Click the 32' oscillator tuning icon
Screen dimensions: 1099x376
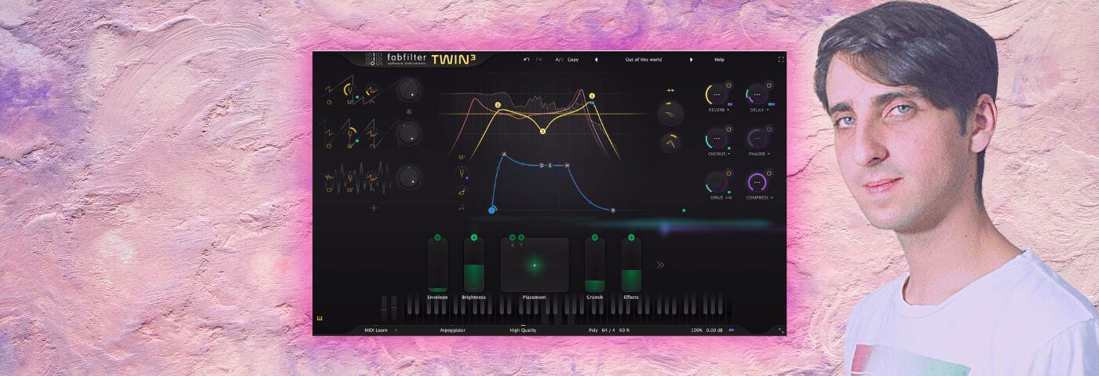coord(349,91)
